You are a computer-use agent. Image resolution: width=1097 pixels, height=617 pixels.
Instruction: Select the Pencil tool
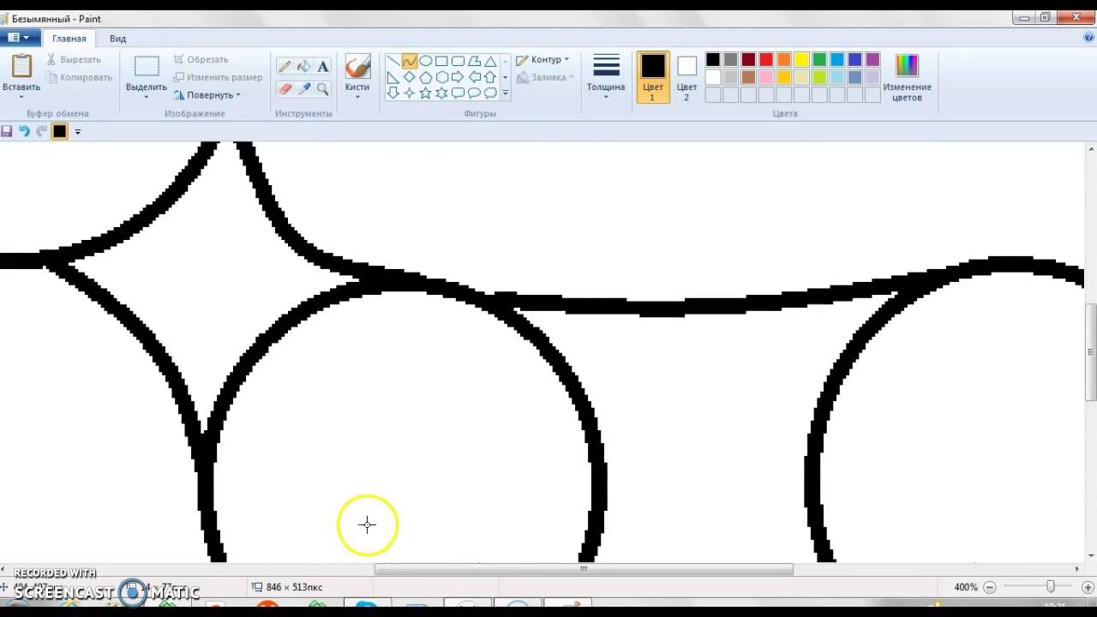point(285,67)
